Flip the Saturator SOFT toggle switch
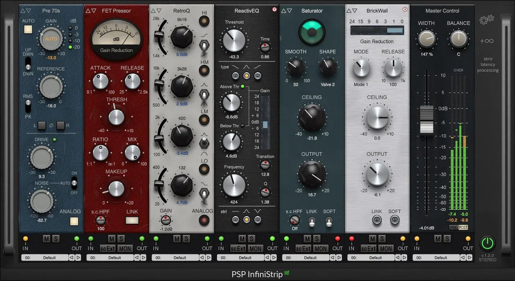 (x=329, y=221)
